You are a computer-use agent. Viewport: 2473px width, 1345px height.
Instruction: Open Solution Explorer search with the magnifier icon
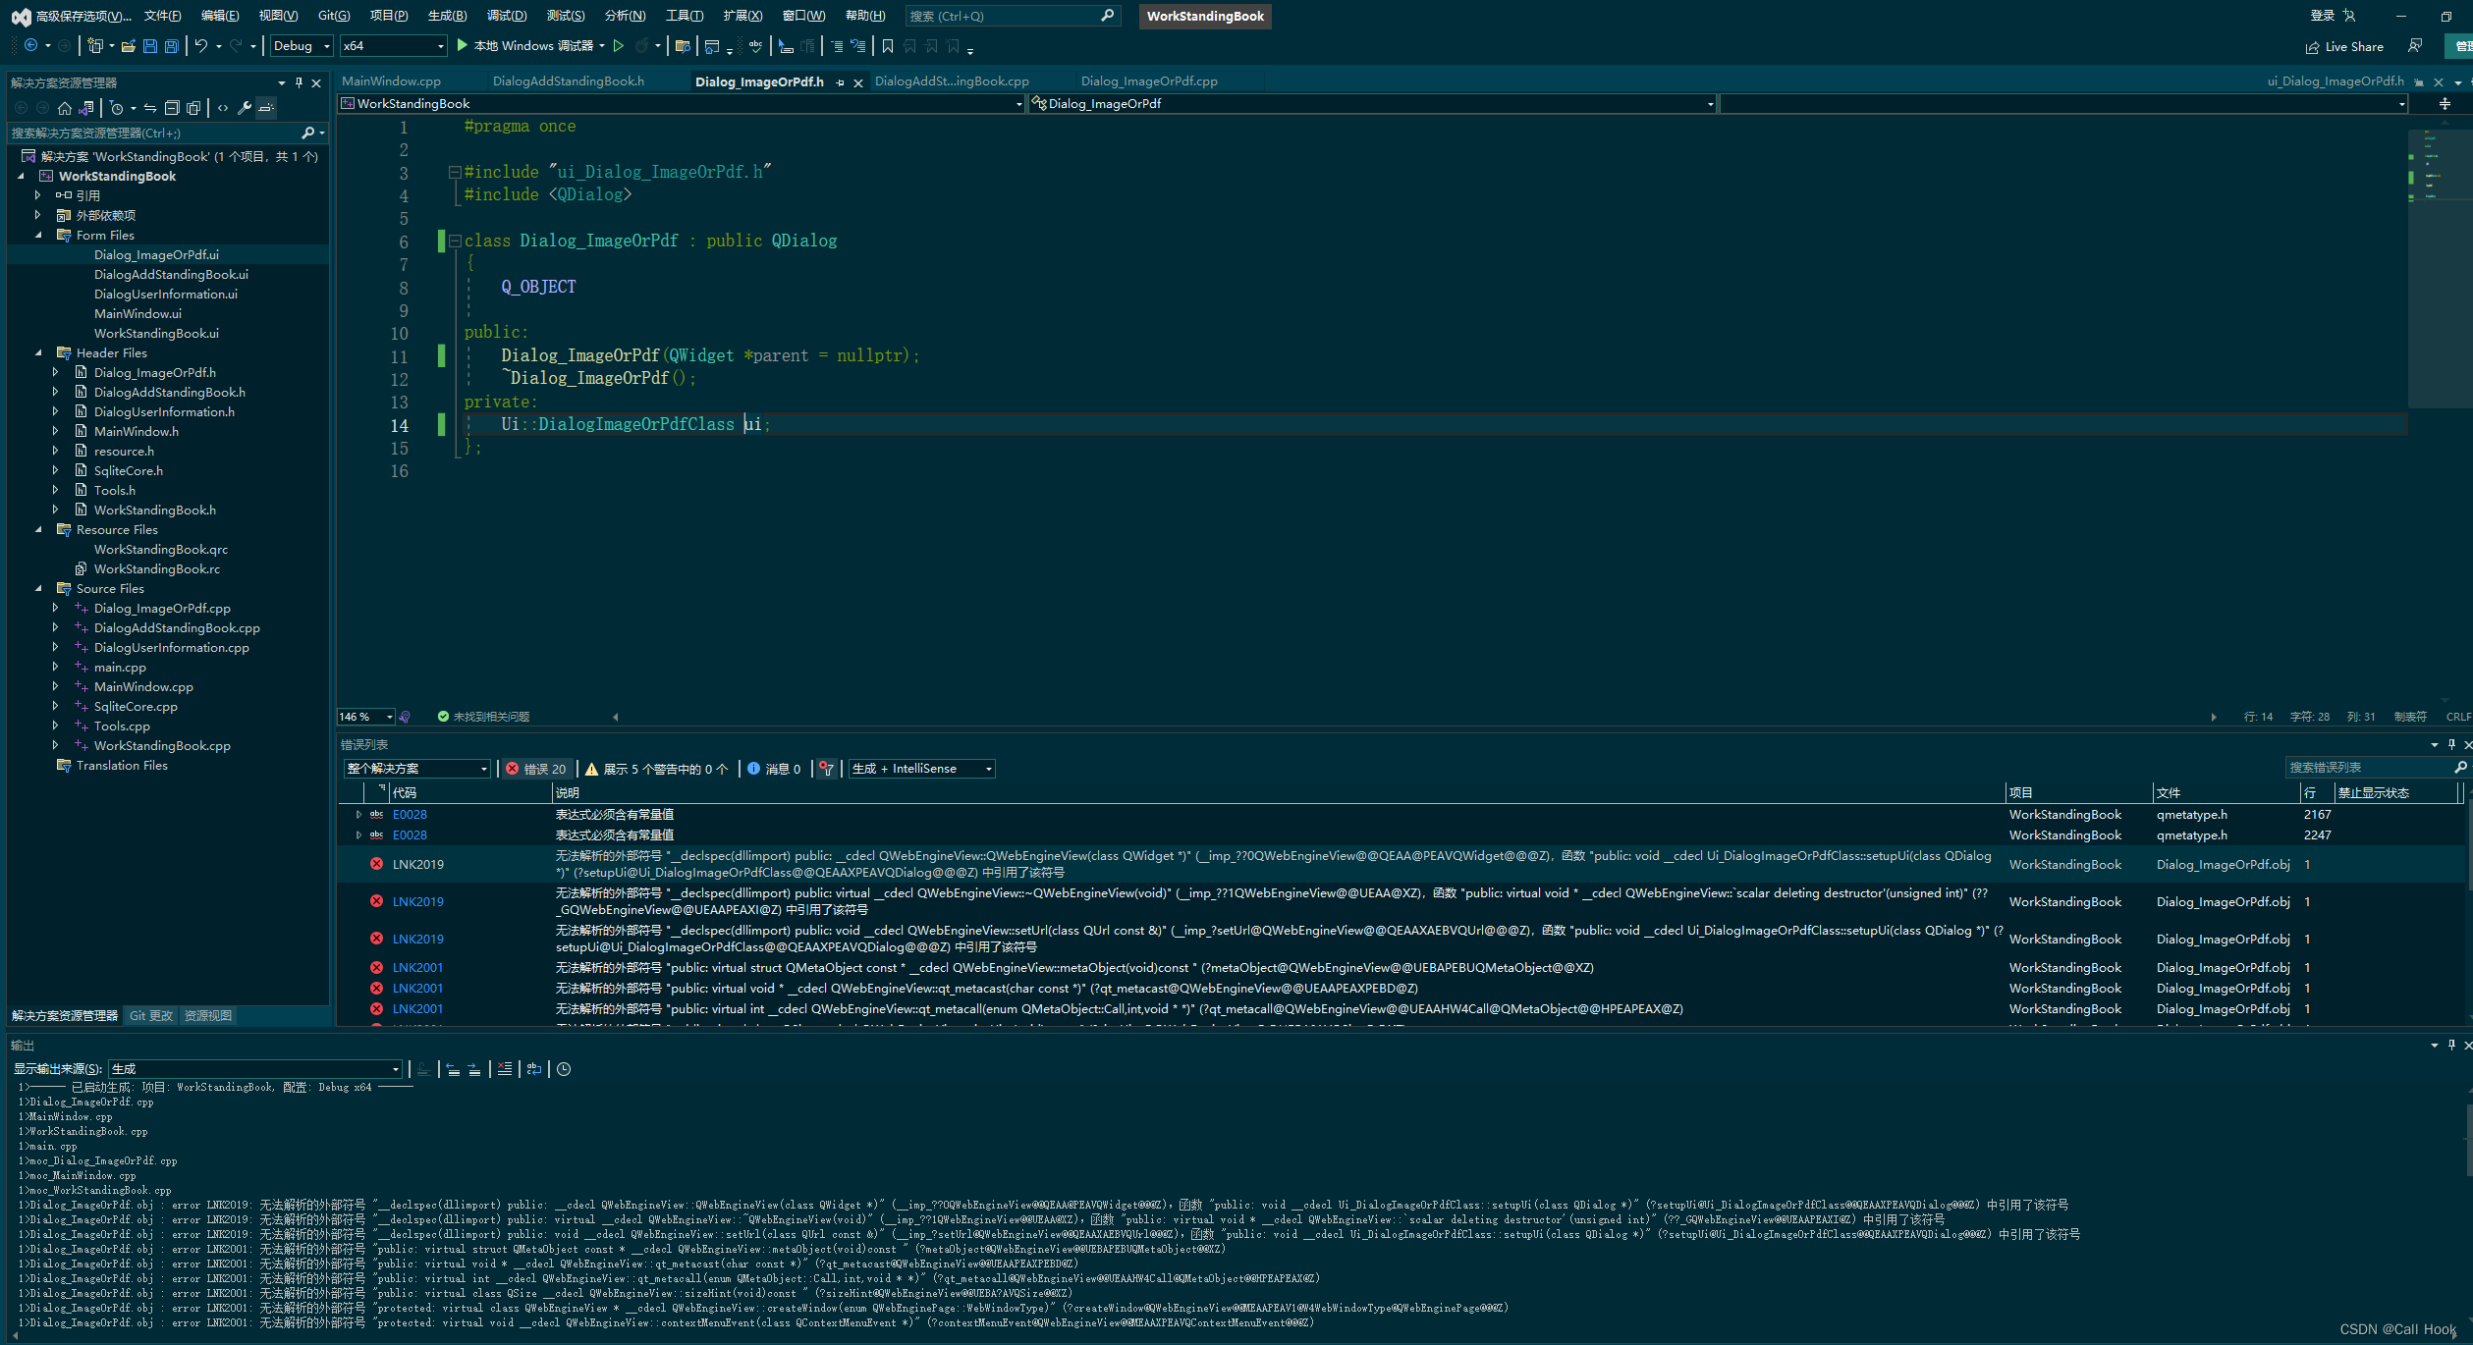[310, 133]
